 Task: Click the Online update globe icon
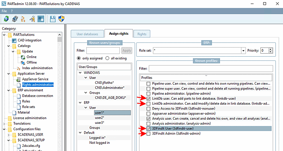click(23, 57)
